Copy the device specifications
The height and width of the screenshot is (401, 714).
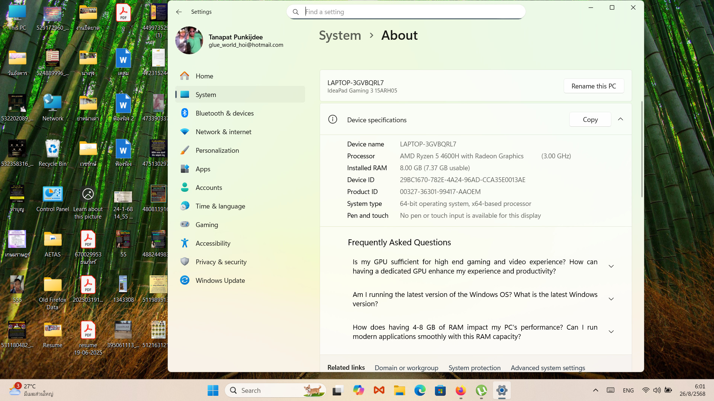pos(590,120)
